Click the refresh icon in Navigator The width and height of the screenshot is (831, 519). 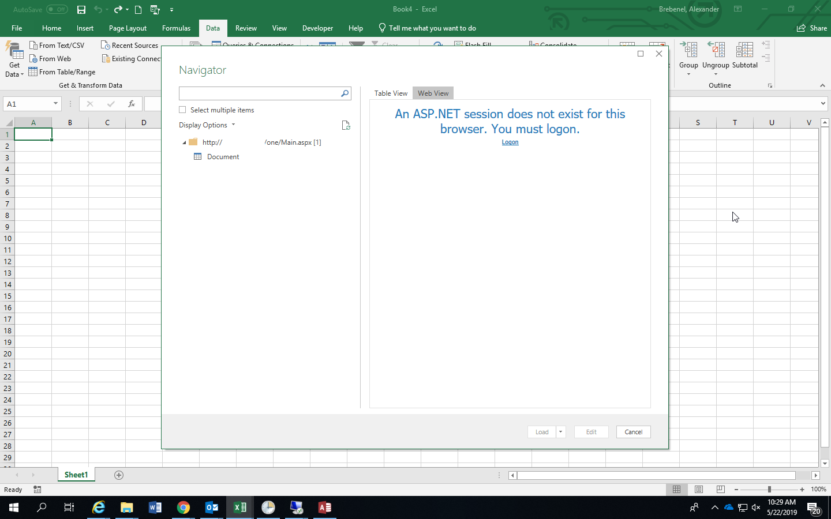(x=346, y=126)
